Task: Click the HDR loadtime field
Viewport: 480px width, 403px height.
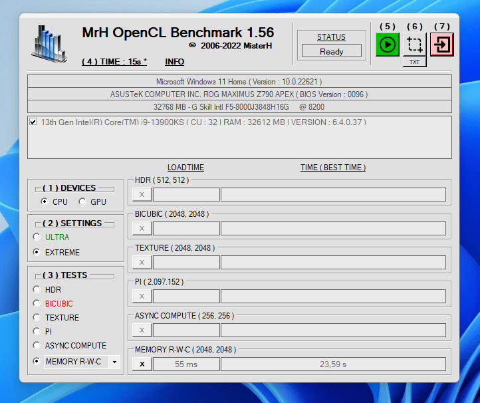Action: [186, 194]
